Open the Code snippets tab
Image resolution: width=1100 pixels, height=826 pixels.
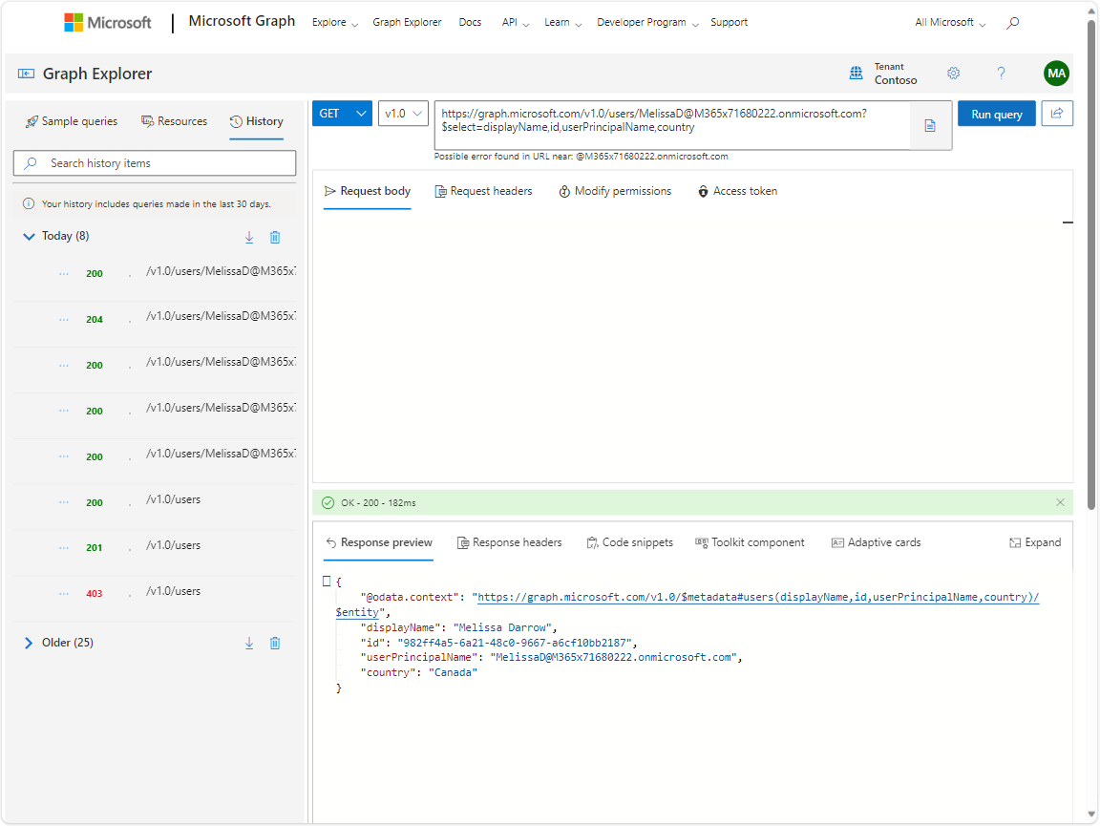tap(630, 542)
